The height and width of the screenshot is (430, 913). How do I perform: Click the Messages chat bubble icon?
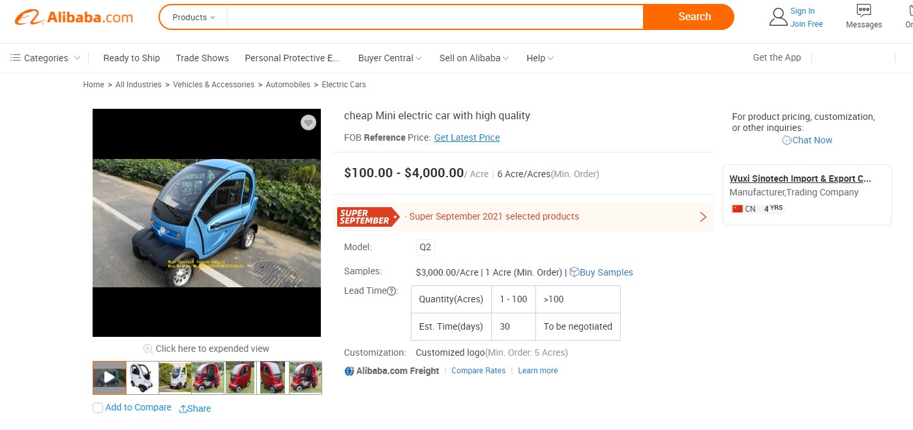[x=863, y=10]
